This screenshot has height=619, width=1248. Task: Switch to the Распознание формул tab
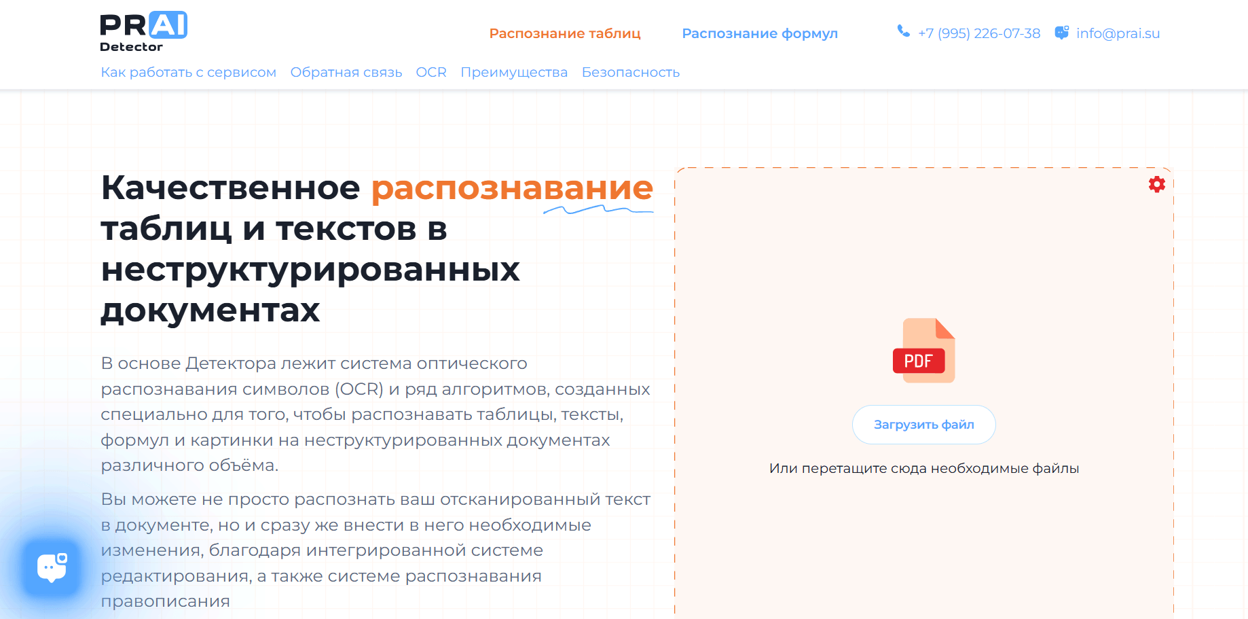point(760,33)
